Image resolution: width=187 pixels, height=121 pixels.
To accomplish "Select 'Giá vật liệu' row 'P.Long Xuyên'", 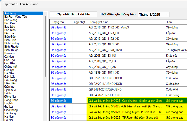I will click(x=118, y=112).
